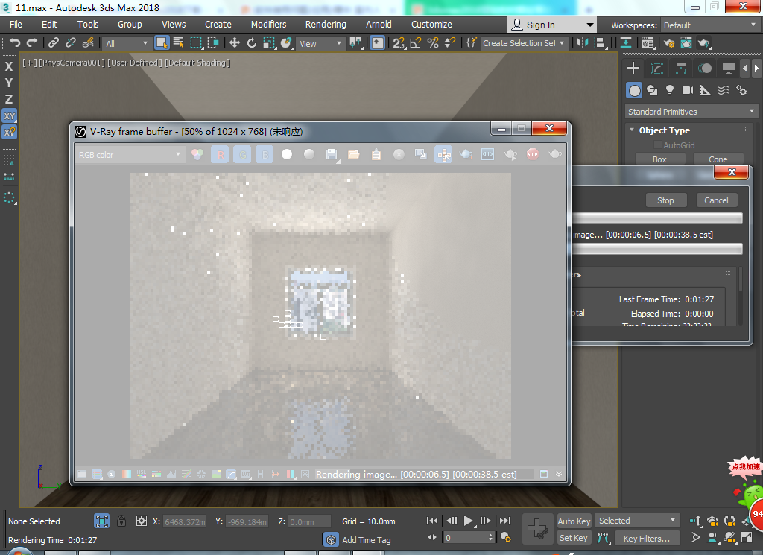The height and width of the screenshot is (555, 763).
Task: Open the Create Selection Set dropdown
Action: (524, 43)
